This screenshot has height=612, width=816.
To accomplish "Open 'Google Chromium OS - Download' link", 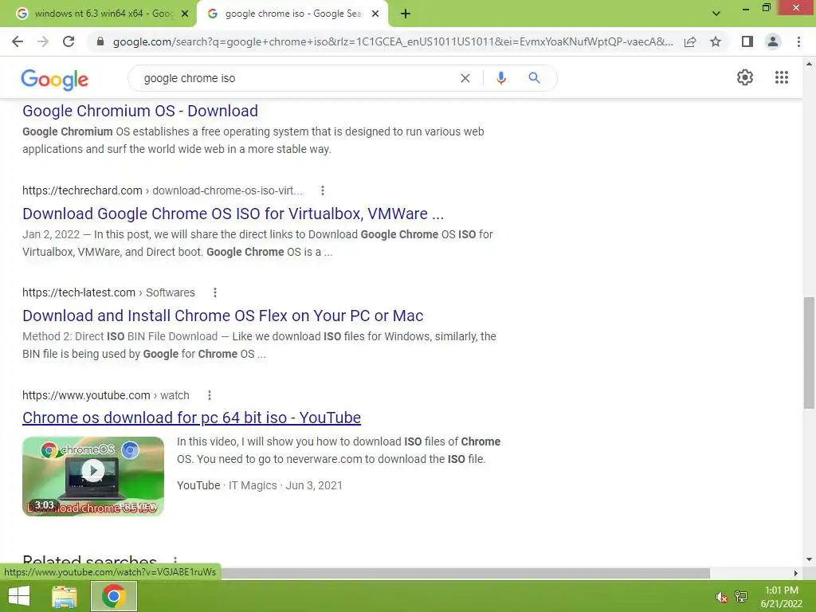I will click(140, 111).
